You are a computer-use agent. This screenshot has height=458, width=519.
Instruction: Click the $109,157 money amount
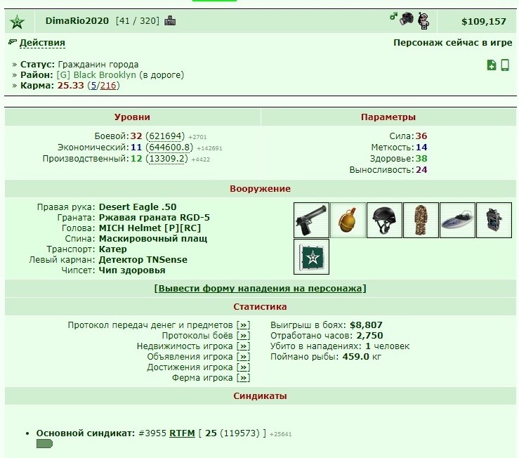(x=484, y=22)
